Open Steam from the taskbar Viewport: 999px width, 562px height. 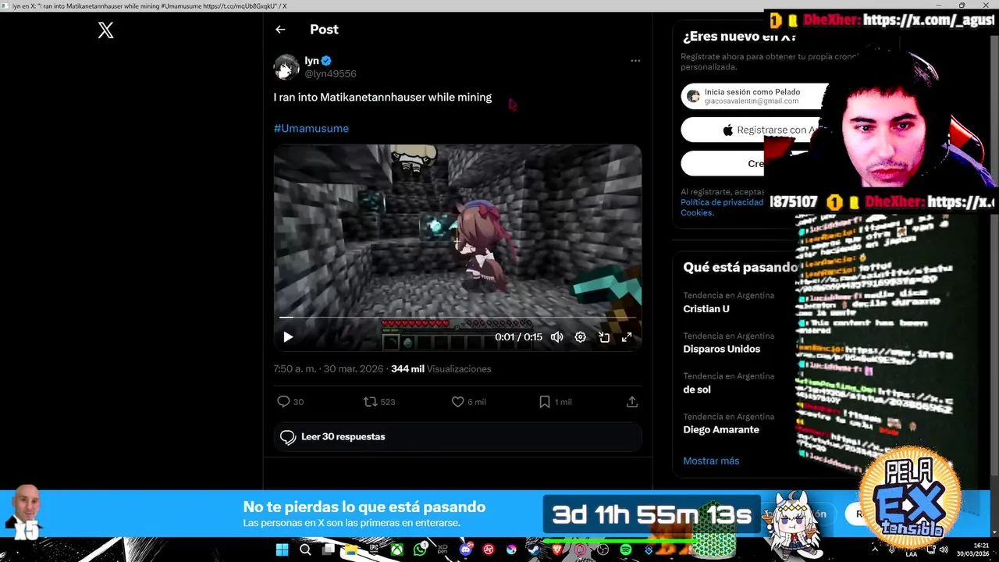(534, 550)
